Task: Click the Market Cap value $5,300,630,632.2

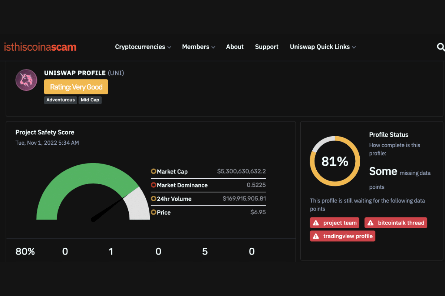Action: 241,171
